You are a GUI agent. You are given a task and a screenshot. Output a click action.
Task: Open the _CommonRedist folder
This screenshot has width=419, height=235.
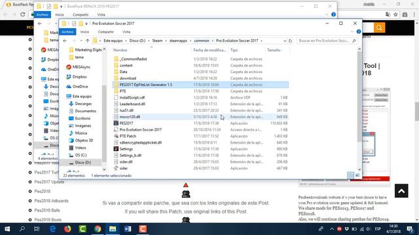coord(134,59)
